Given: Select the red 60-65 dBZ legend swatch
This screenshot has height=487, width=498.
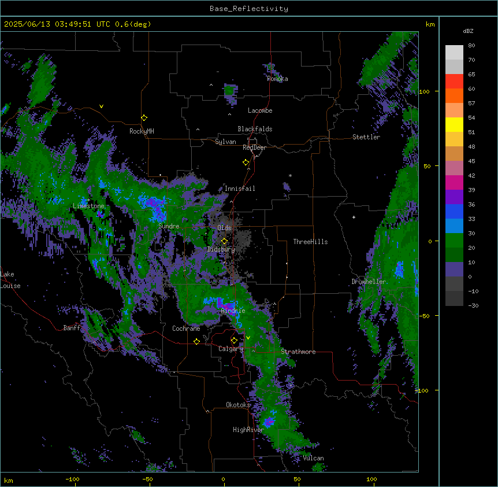Looking at the screenshot, I should 454,82.
